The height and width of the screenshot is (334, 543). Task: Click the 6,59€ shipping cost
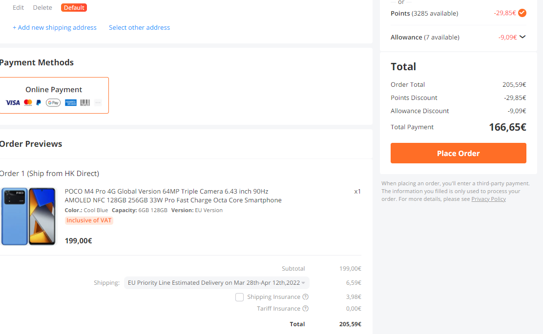click(354, 283)
